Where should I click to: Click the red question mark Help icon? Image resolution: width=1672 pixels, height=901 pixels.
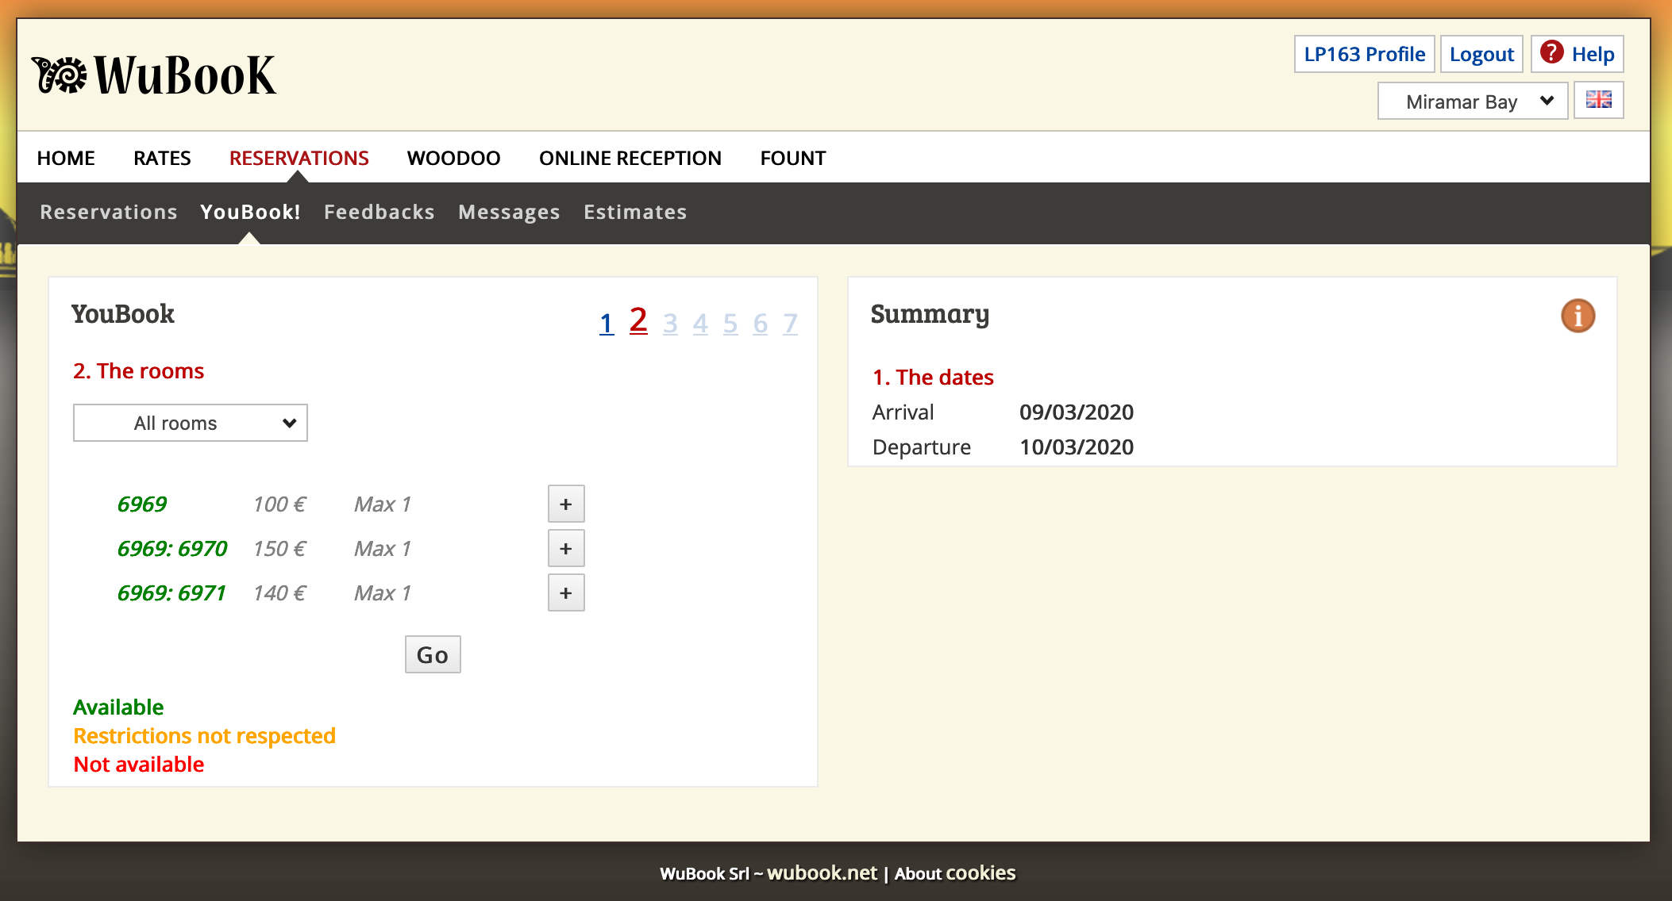point(1551,52)
